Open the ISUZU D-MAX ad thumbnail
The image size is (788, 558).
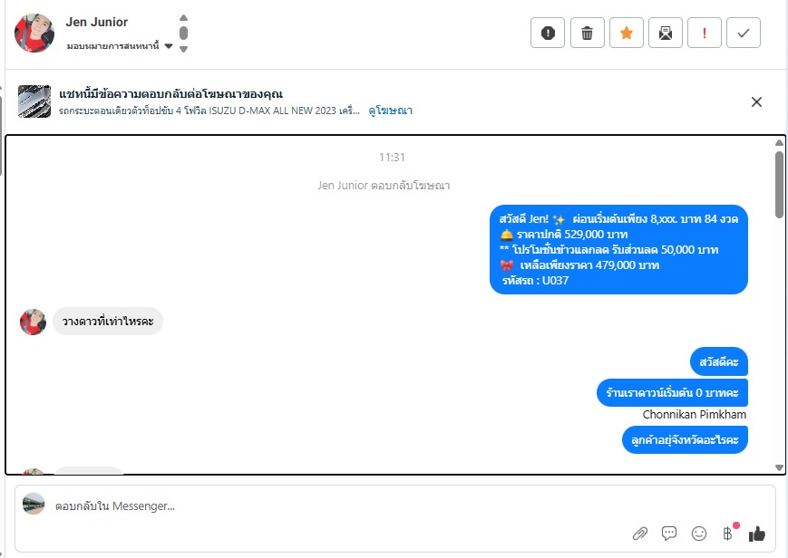click(x=34, y=101)
